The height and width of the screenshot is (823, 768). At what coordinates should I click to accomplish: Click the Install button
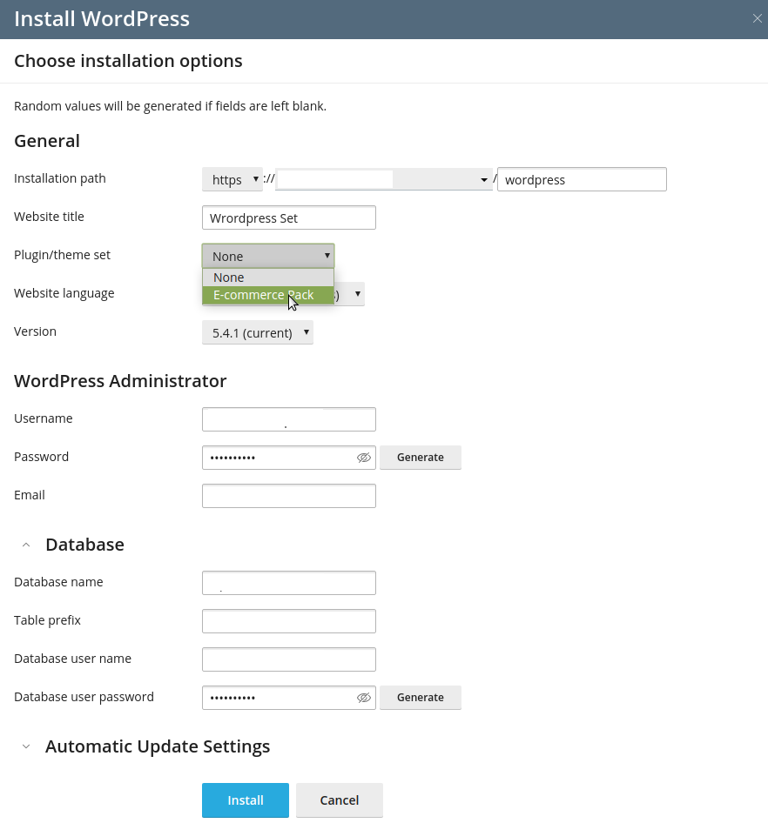[x=246, y=800]
